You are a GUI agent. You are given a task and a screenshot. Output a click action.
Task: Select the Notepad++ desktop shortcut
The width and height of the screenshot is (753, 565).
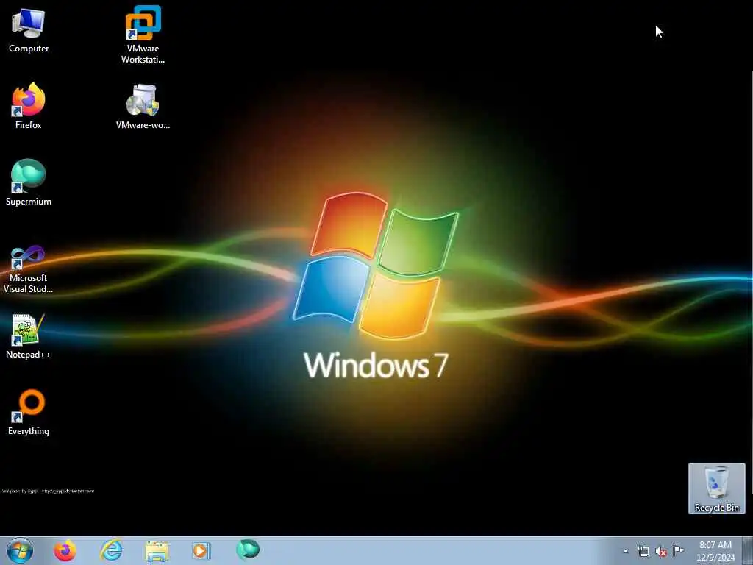click(x=29, y=336)
